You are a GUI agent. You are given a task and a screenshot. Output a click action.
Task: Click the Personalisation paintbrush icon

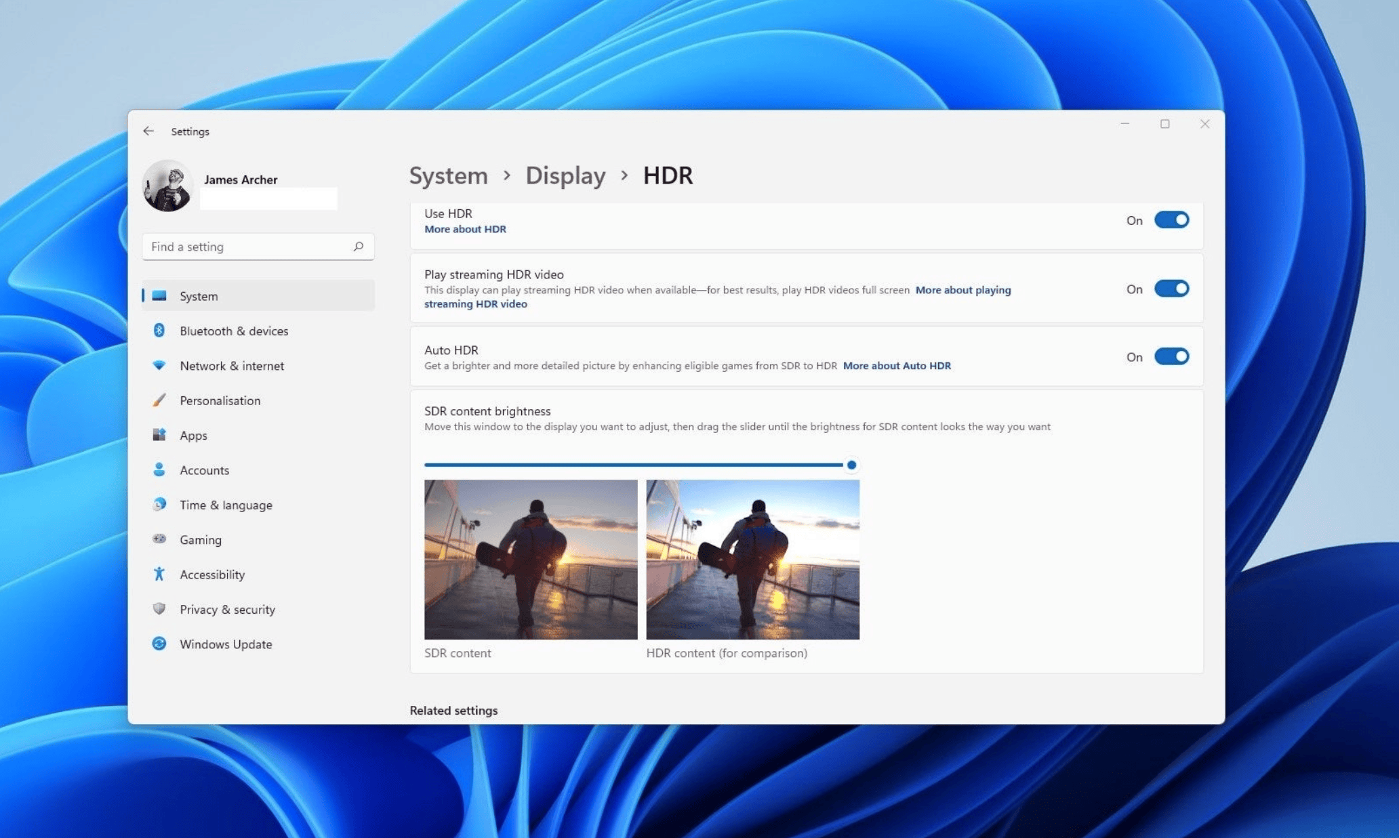coord(159,400)
